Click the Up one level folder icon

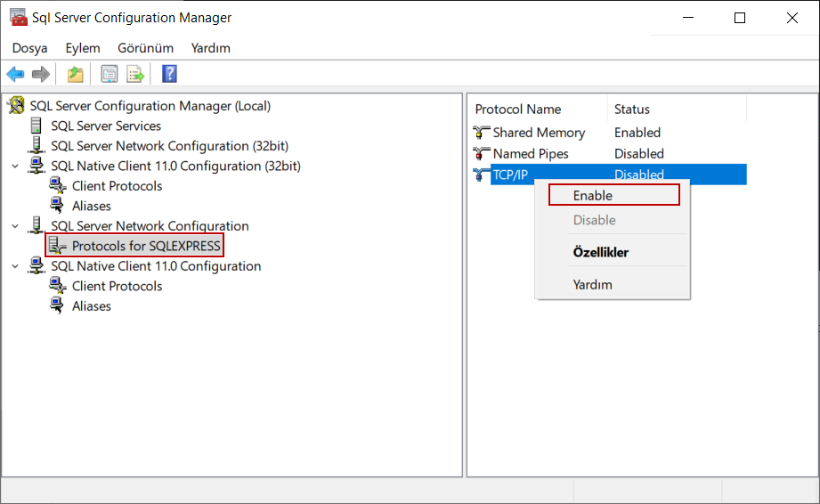(x=76, y=75)
